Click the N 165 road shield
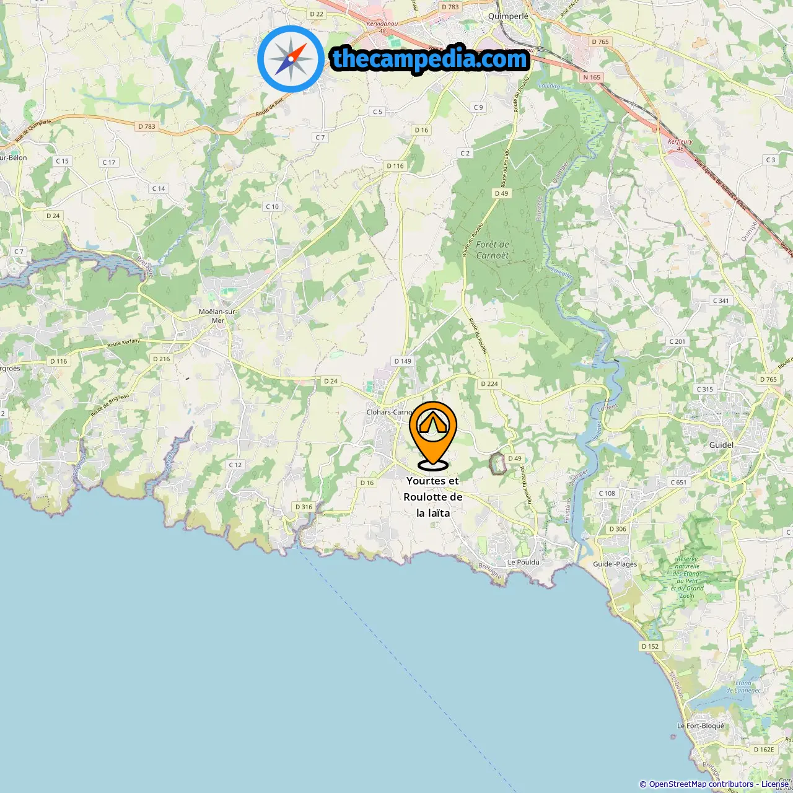The width and height of the screenshot is (793, 793). [592, 77]
